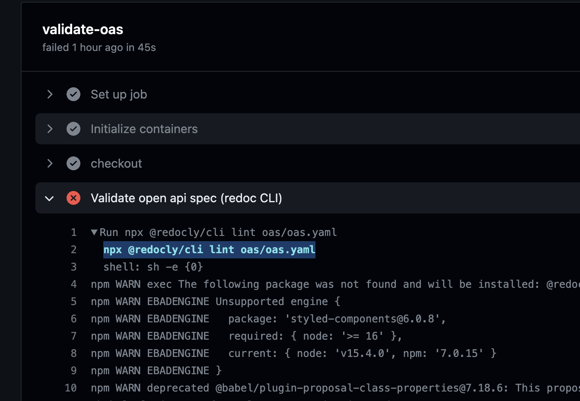This screenshot has height=401, width=580.
Task: Click the red failure icon on Validate step
Action: (x=73, y=198)
